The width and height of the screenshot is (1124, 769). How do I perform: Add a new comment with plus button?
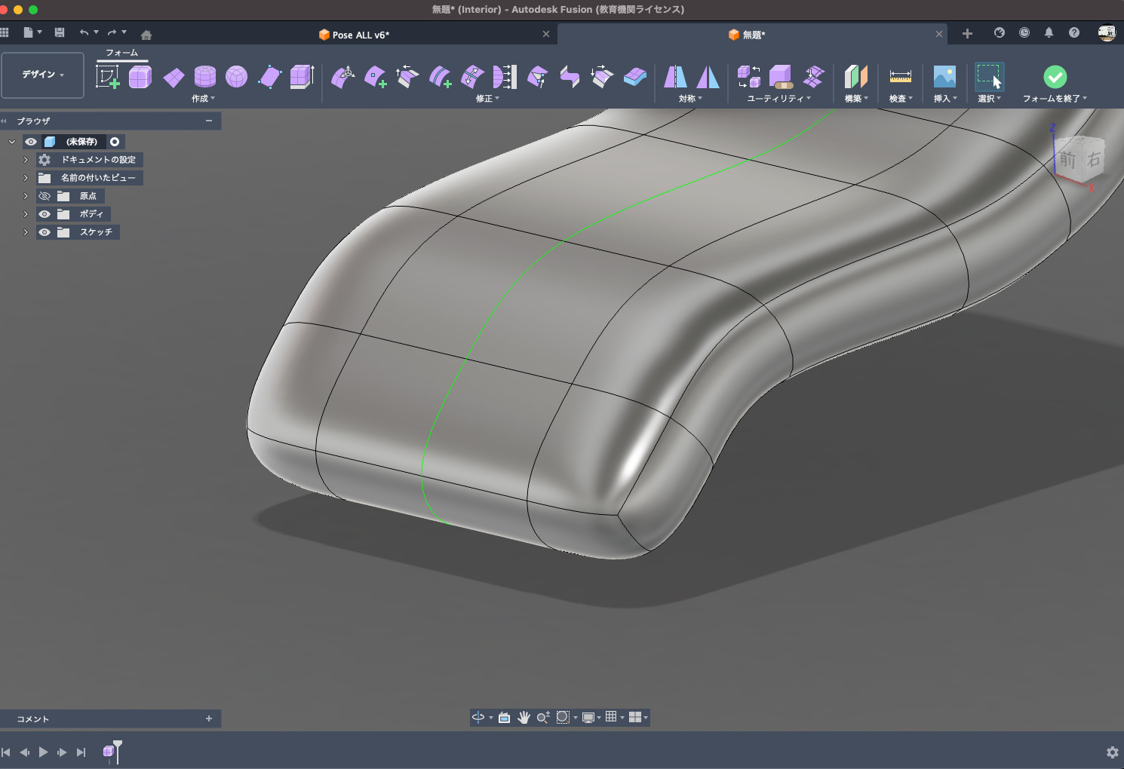point(209,718)
